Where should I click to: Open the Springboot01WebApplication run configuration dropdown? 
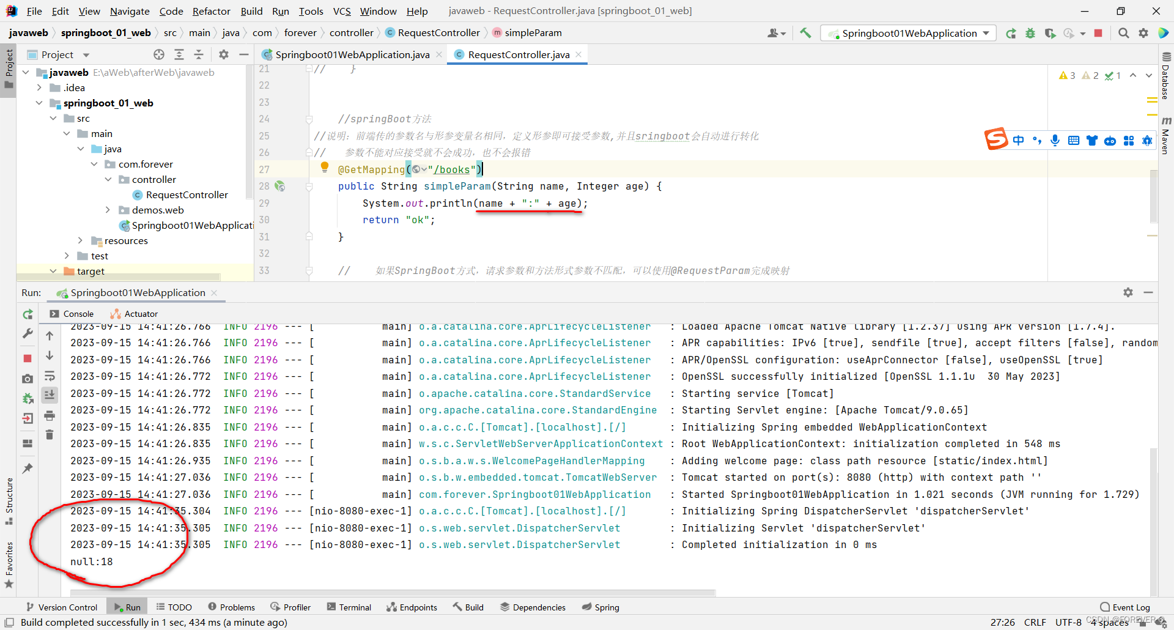(984, 33)
